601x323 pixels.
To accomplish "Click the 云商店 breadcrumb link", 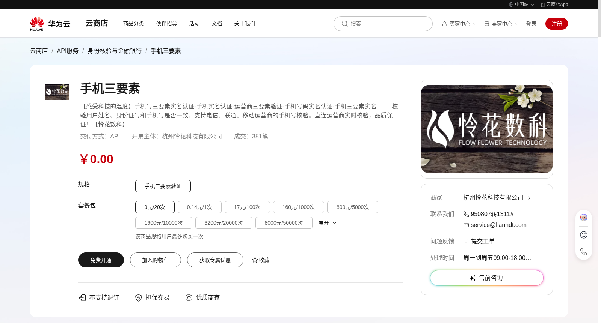I will pos(39,51).
